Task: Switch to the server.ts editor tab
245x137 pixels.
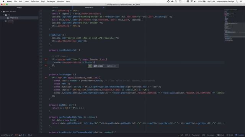Action: [55, 8]
